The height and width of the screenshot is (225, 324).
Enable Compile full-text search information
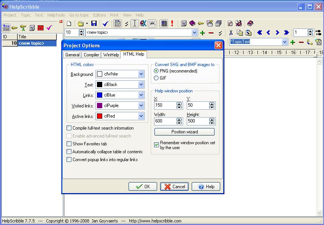click(69, 128)
